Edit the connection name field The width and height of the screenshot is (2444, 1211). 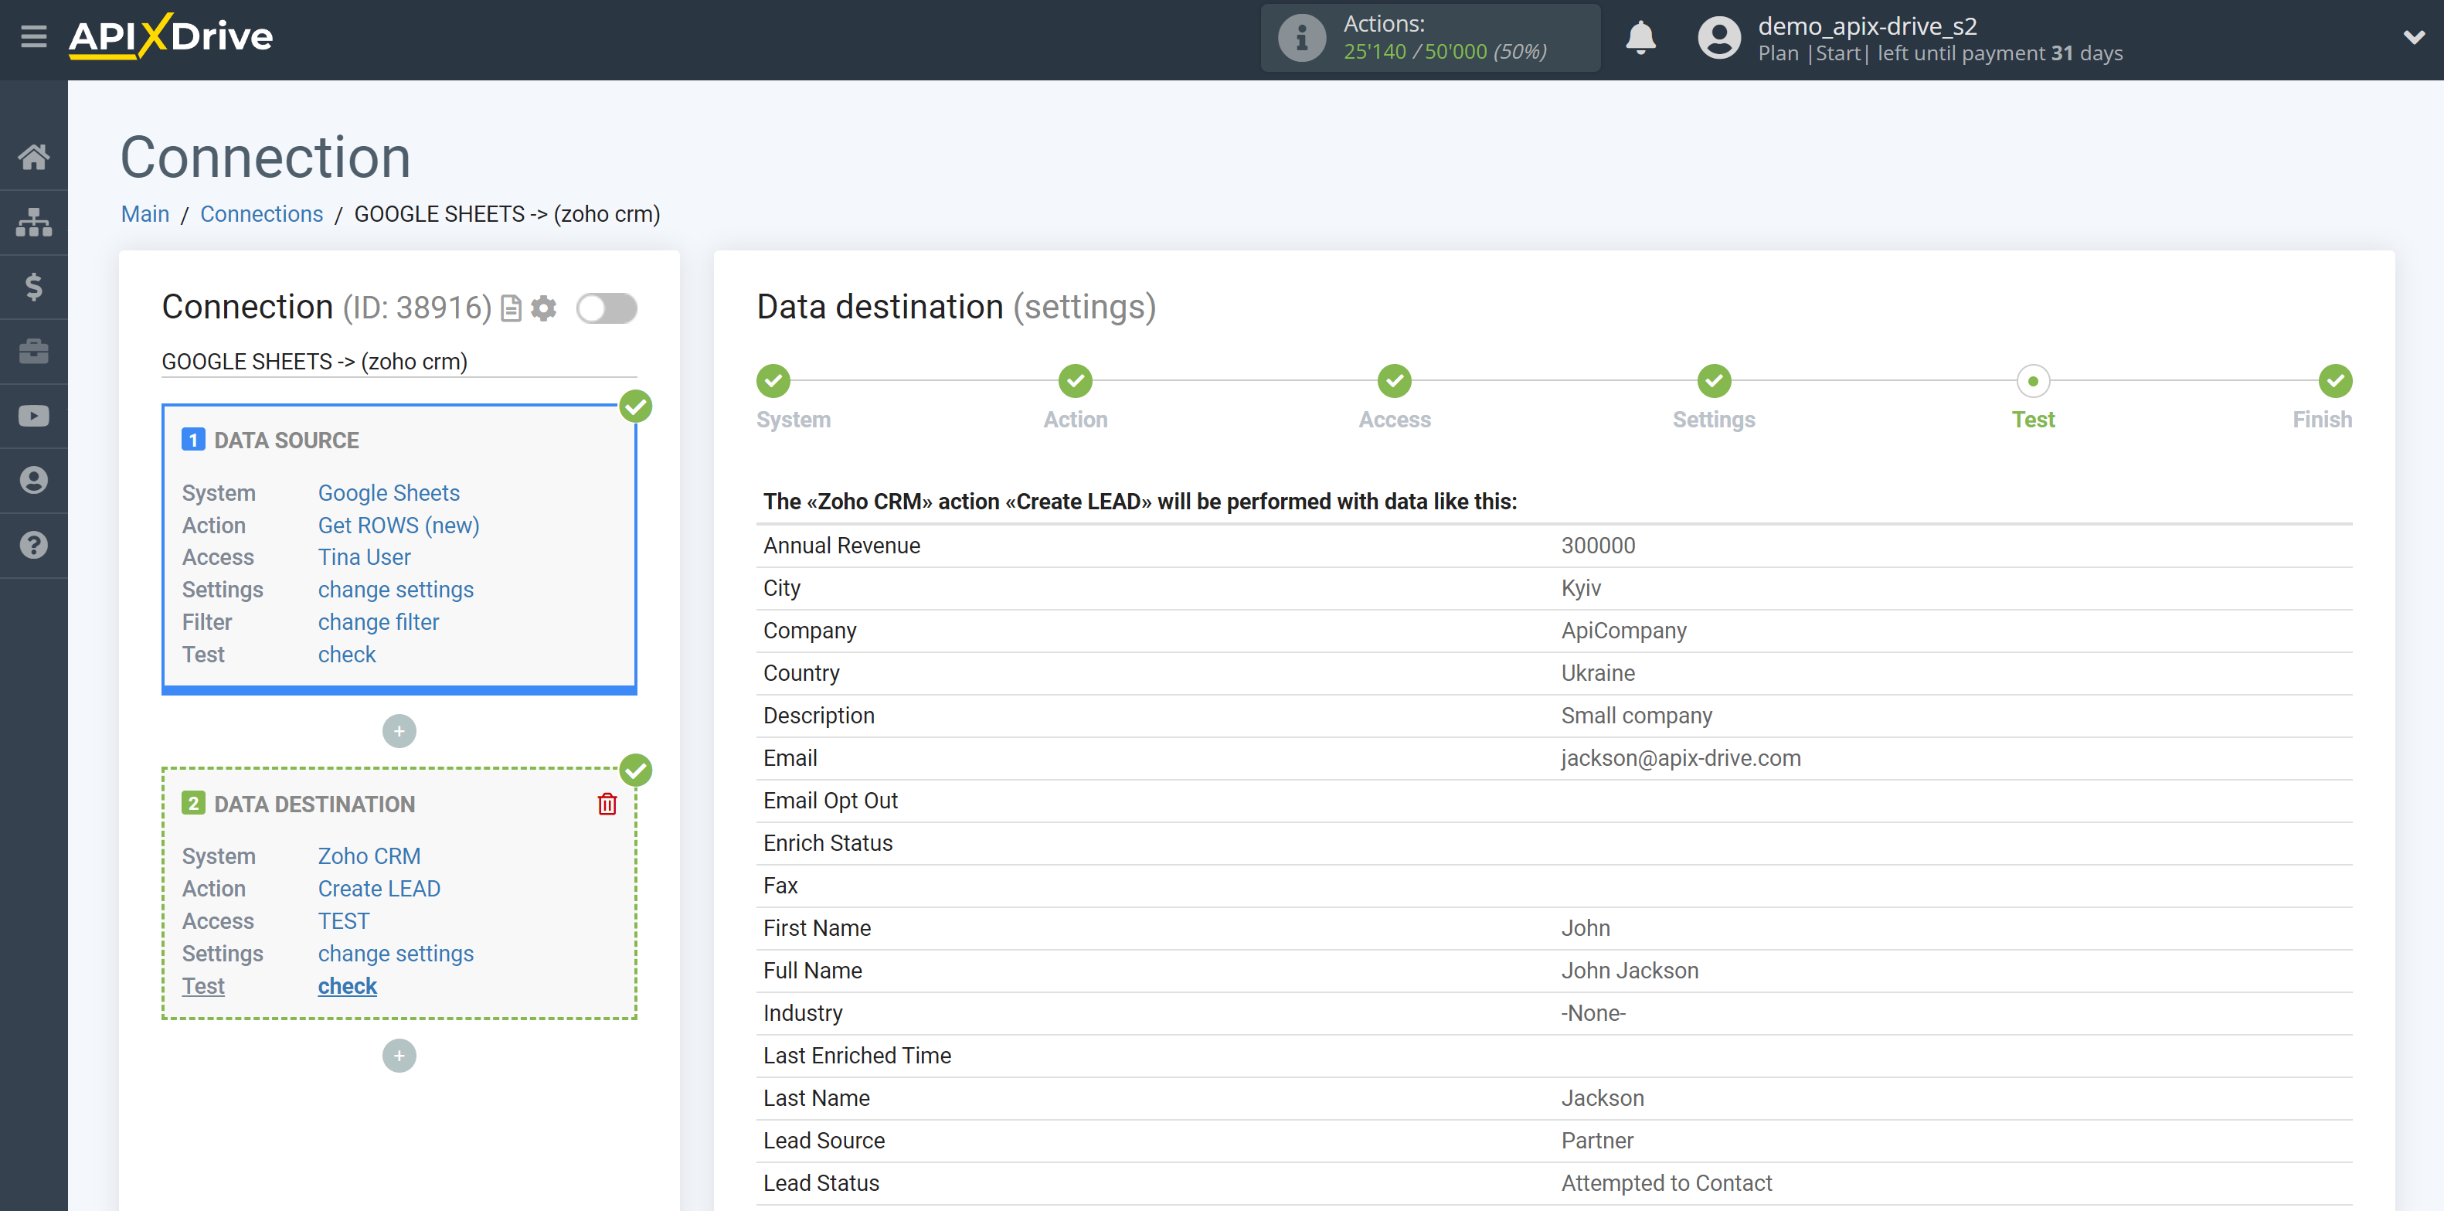[399, 362]
